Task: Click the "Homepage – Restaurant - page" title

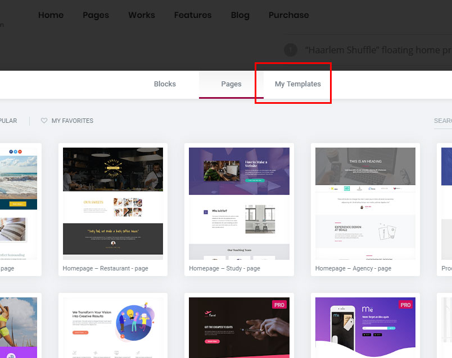Action: [x=106, y=268]
